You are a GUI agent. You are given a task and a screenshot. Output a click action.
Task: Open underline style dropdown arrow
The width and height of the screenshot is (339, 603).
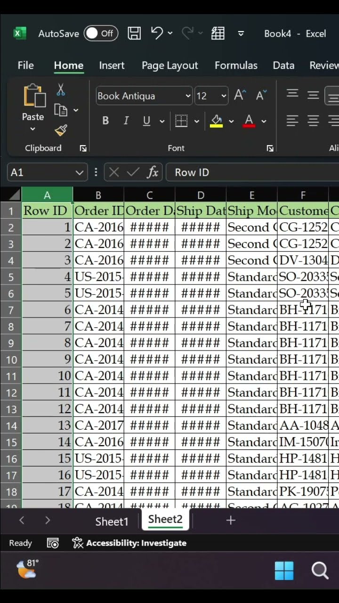pyautogui.click(x=162, y=121)
